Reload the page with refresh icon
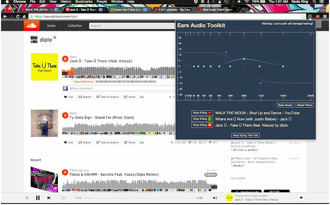 18,16
